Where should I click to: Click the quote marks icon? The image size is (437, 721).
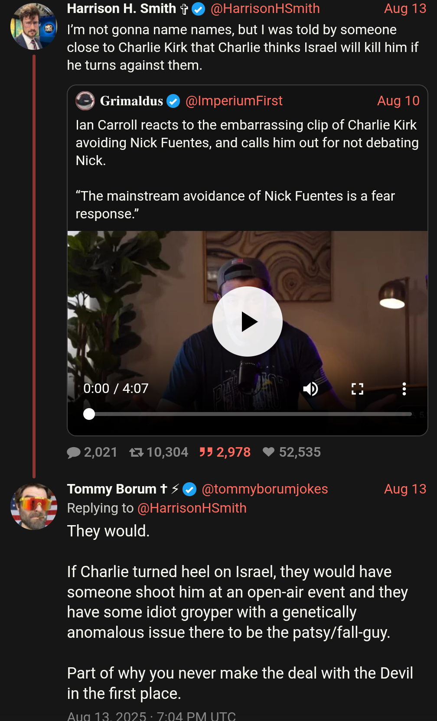[x=206, y=452]
